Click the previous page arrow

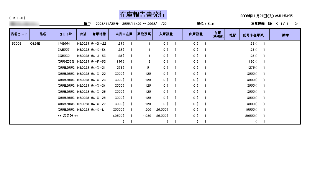pyautogui.click(x=277, y=24)
